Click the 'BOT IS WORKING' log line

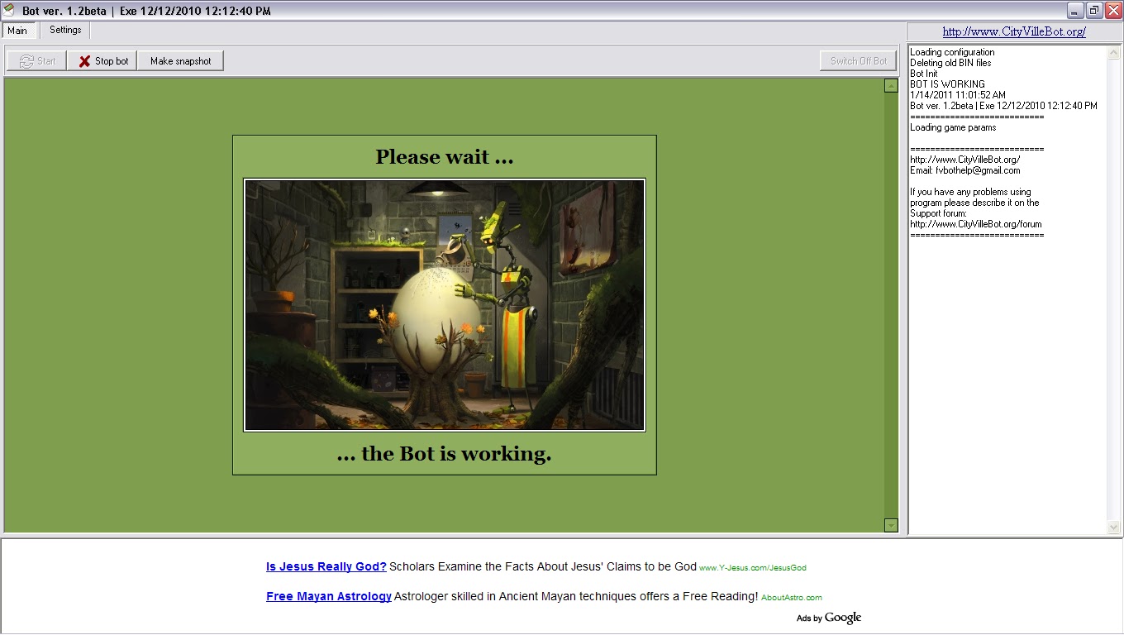[x=947, y=84]
